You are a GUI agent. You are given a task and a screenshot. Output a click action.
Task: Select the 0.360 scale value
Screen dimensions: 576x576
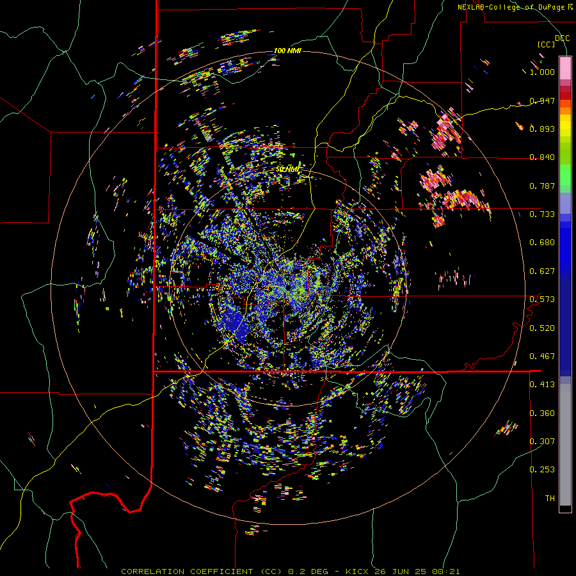coord(542,413)
